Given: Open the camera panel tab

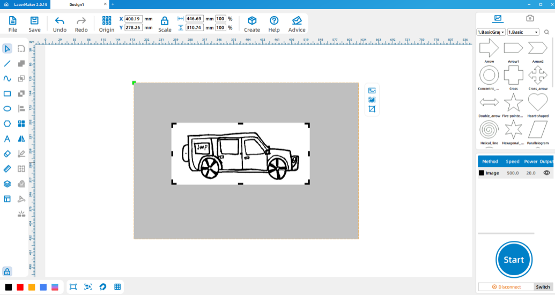Looking at the screenshot, I should coord(529,18).
